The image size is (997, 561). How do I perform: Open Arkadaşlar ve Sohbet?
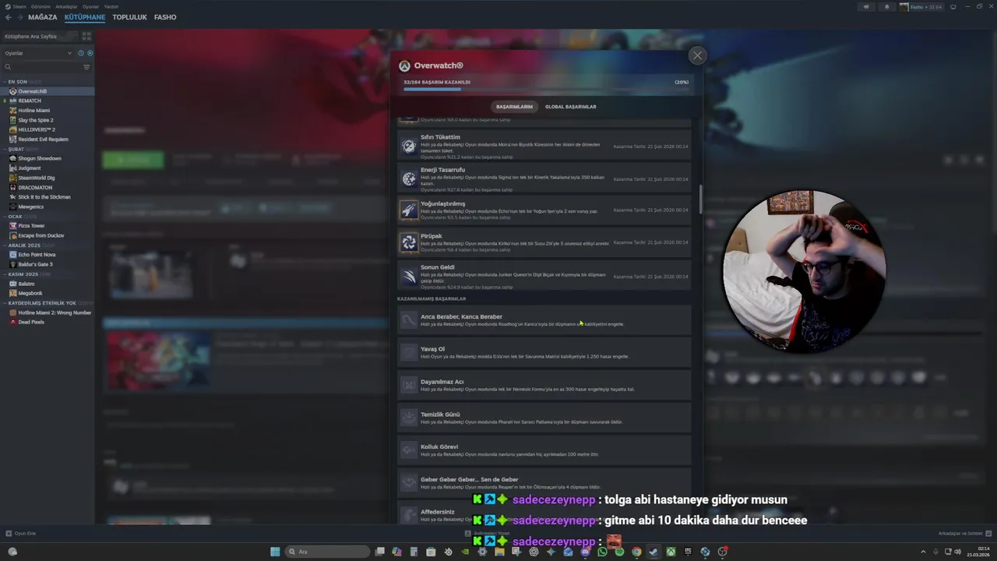click(x=964, y=534)
